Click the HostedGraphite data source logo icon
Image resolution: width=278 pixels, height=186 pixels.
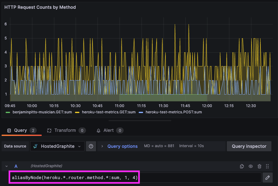click(x=35, y=146)
